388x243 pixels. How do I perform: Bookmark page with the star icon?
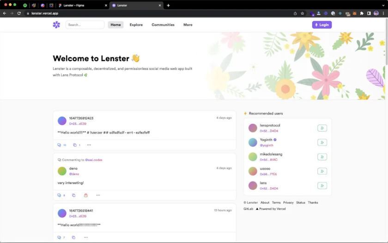tap(303, 13)
